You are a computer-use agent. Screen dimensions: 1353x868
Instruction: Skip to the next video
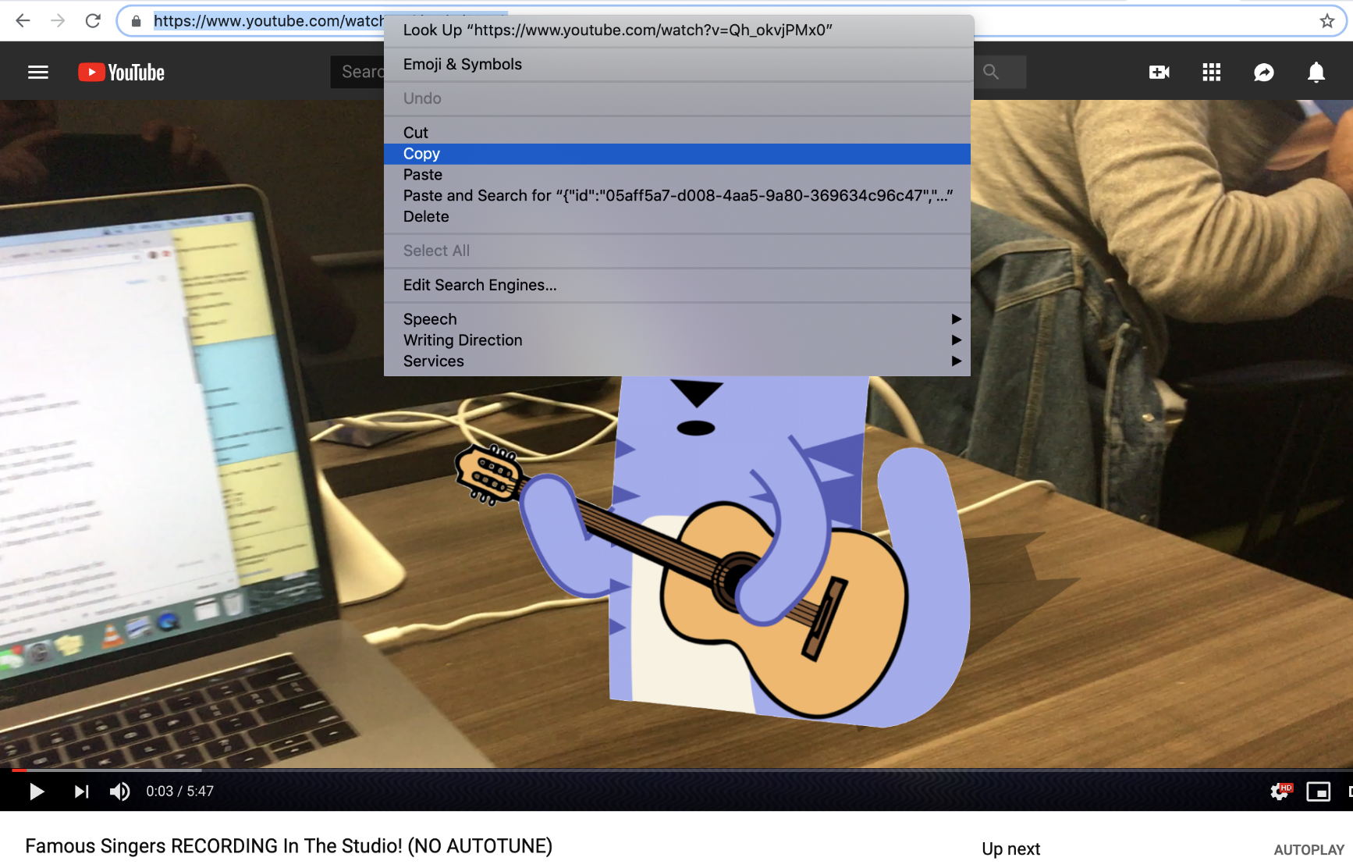pyautogui.click(x=81, y=792)
